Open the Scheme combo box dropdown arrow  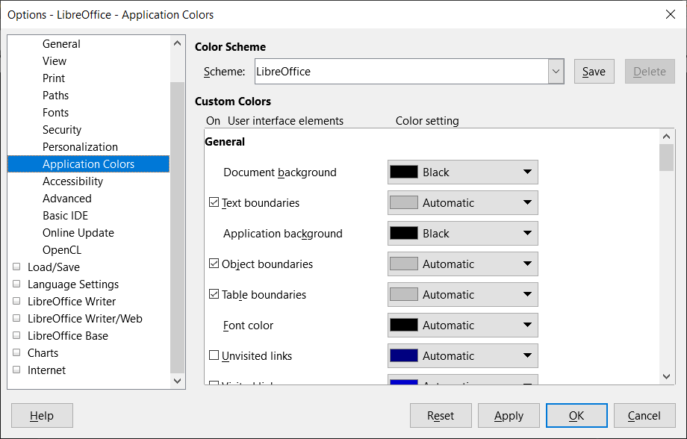(556, 72)
